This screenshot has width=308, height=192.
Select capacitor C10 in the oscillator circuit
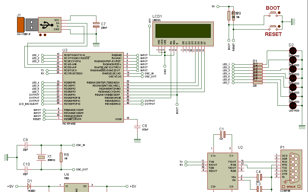pyautogui.click(x=26, y=169)
